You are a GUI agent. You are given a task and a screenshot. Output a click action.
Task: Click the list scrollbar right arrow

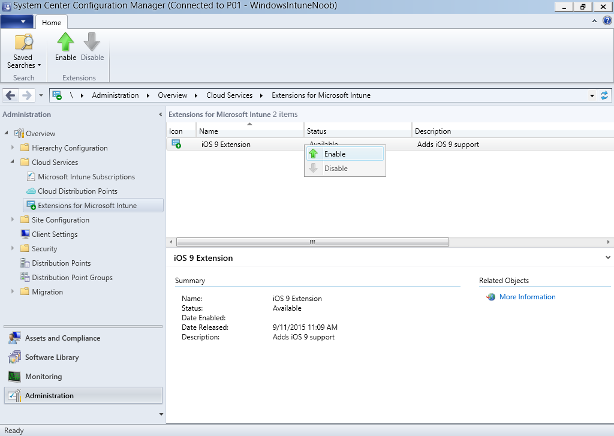click(x=608, y=242)
